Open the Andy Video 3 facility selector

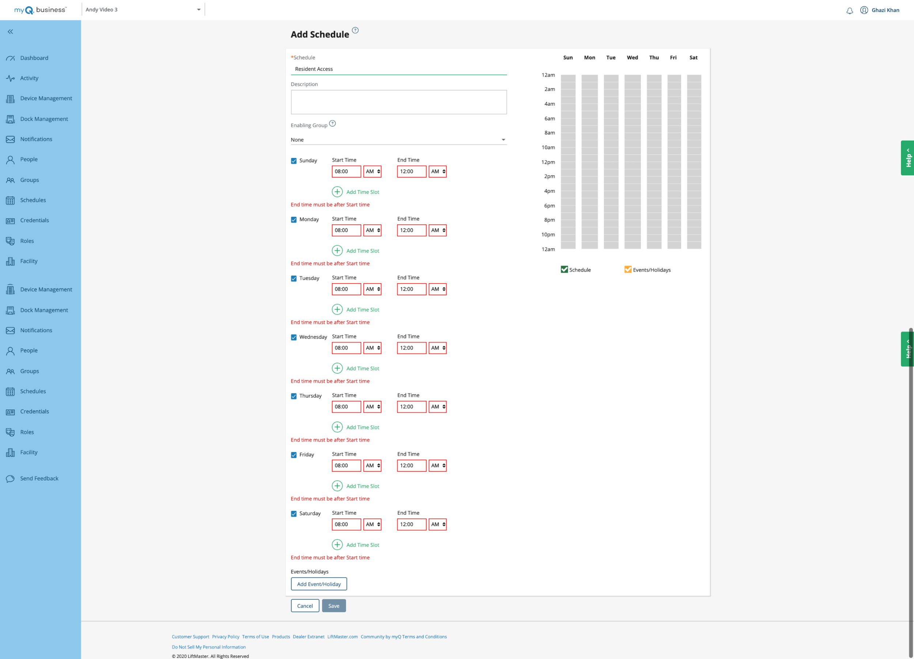click(x=142, y=9)
